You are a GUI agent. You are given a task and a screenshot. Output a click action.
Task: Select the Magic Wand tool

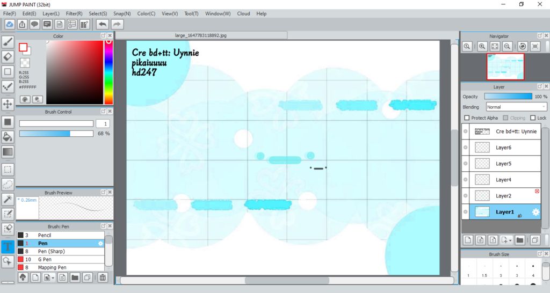[x=8, y=199]
